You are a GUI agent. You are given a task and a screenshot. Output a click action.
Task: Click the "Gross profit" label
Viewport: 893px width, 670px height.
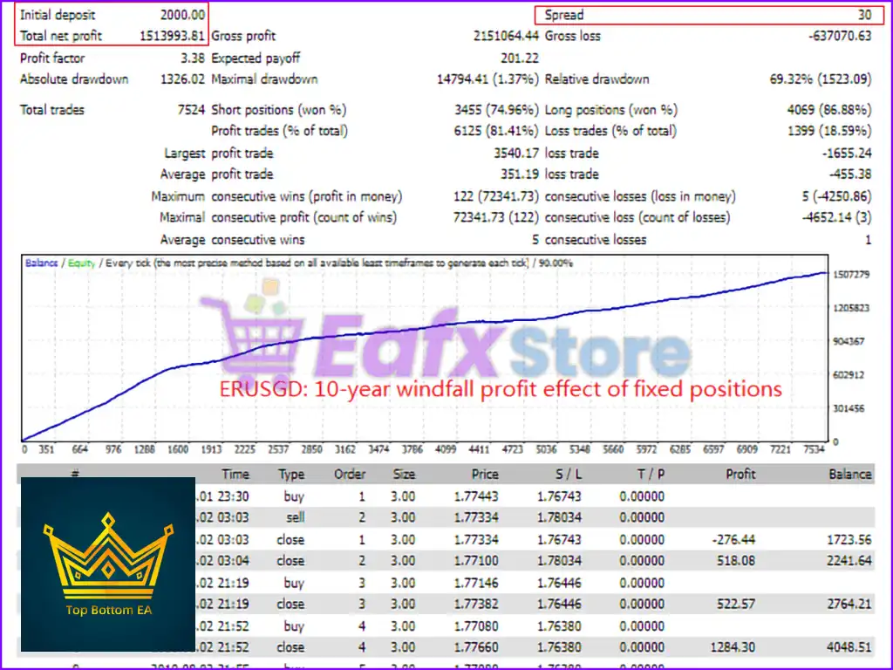pos(243,36)
